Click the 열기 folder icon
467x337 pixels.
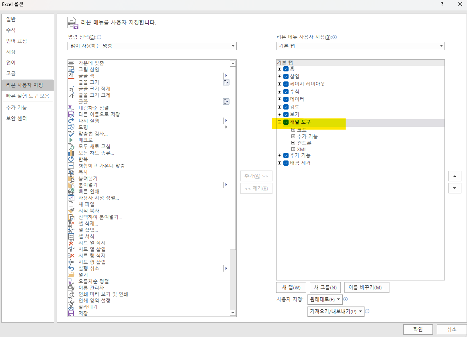(x=71, y=275)
